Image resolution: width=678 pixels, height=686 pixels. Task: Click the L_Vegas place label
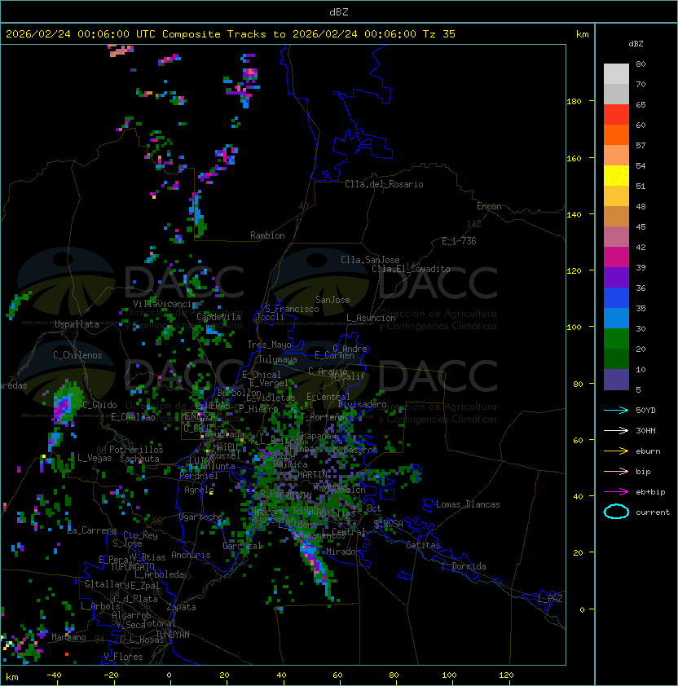[x=95, y=458]
